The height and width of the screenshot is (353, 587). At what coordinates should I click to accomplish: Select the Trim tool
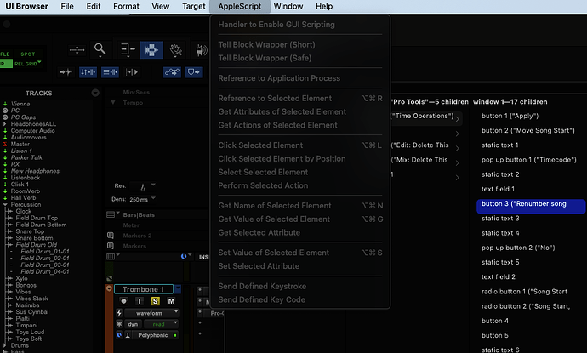128,49
